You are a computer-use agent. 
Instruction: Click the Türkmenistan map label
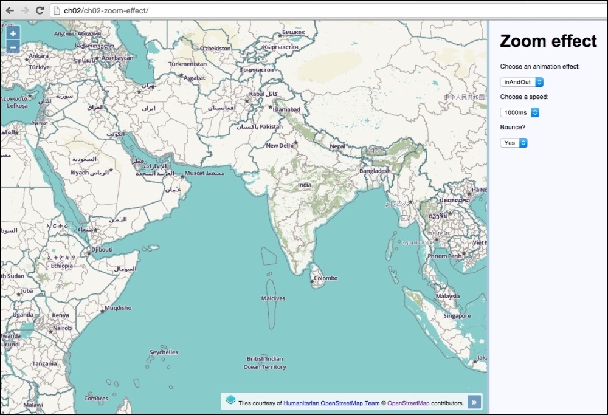click(188, 64)
